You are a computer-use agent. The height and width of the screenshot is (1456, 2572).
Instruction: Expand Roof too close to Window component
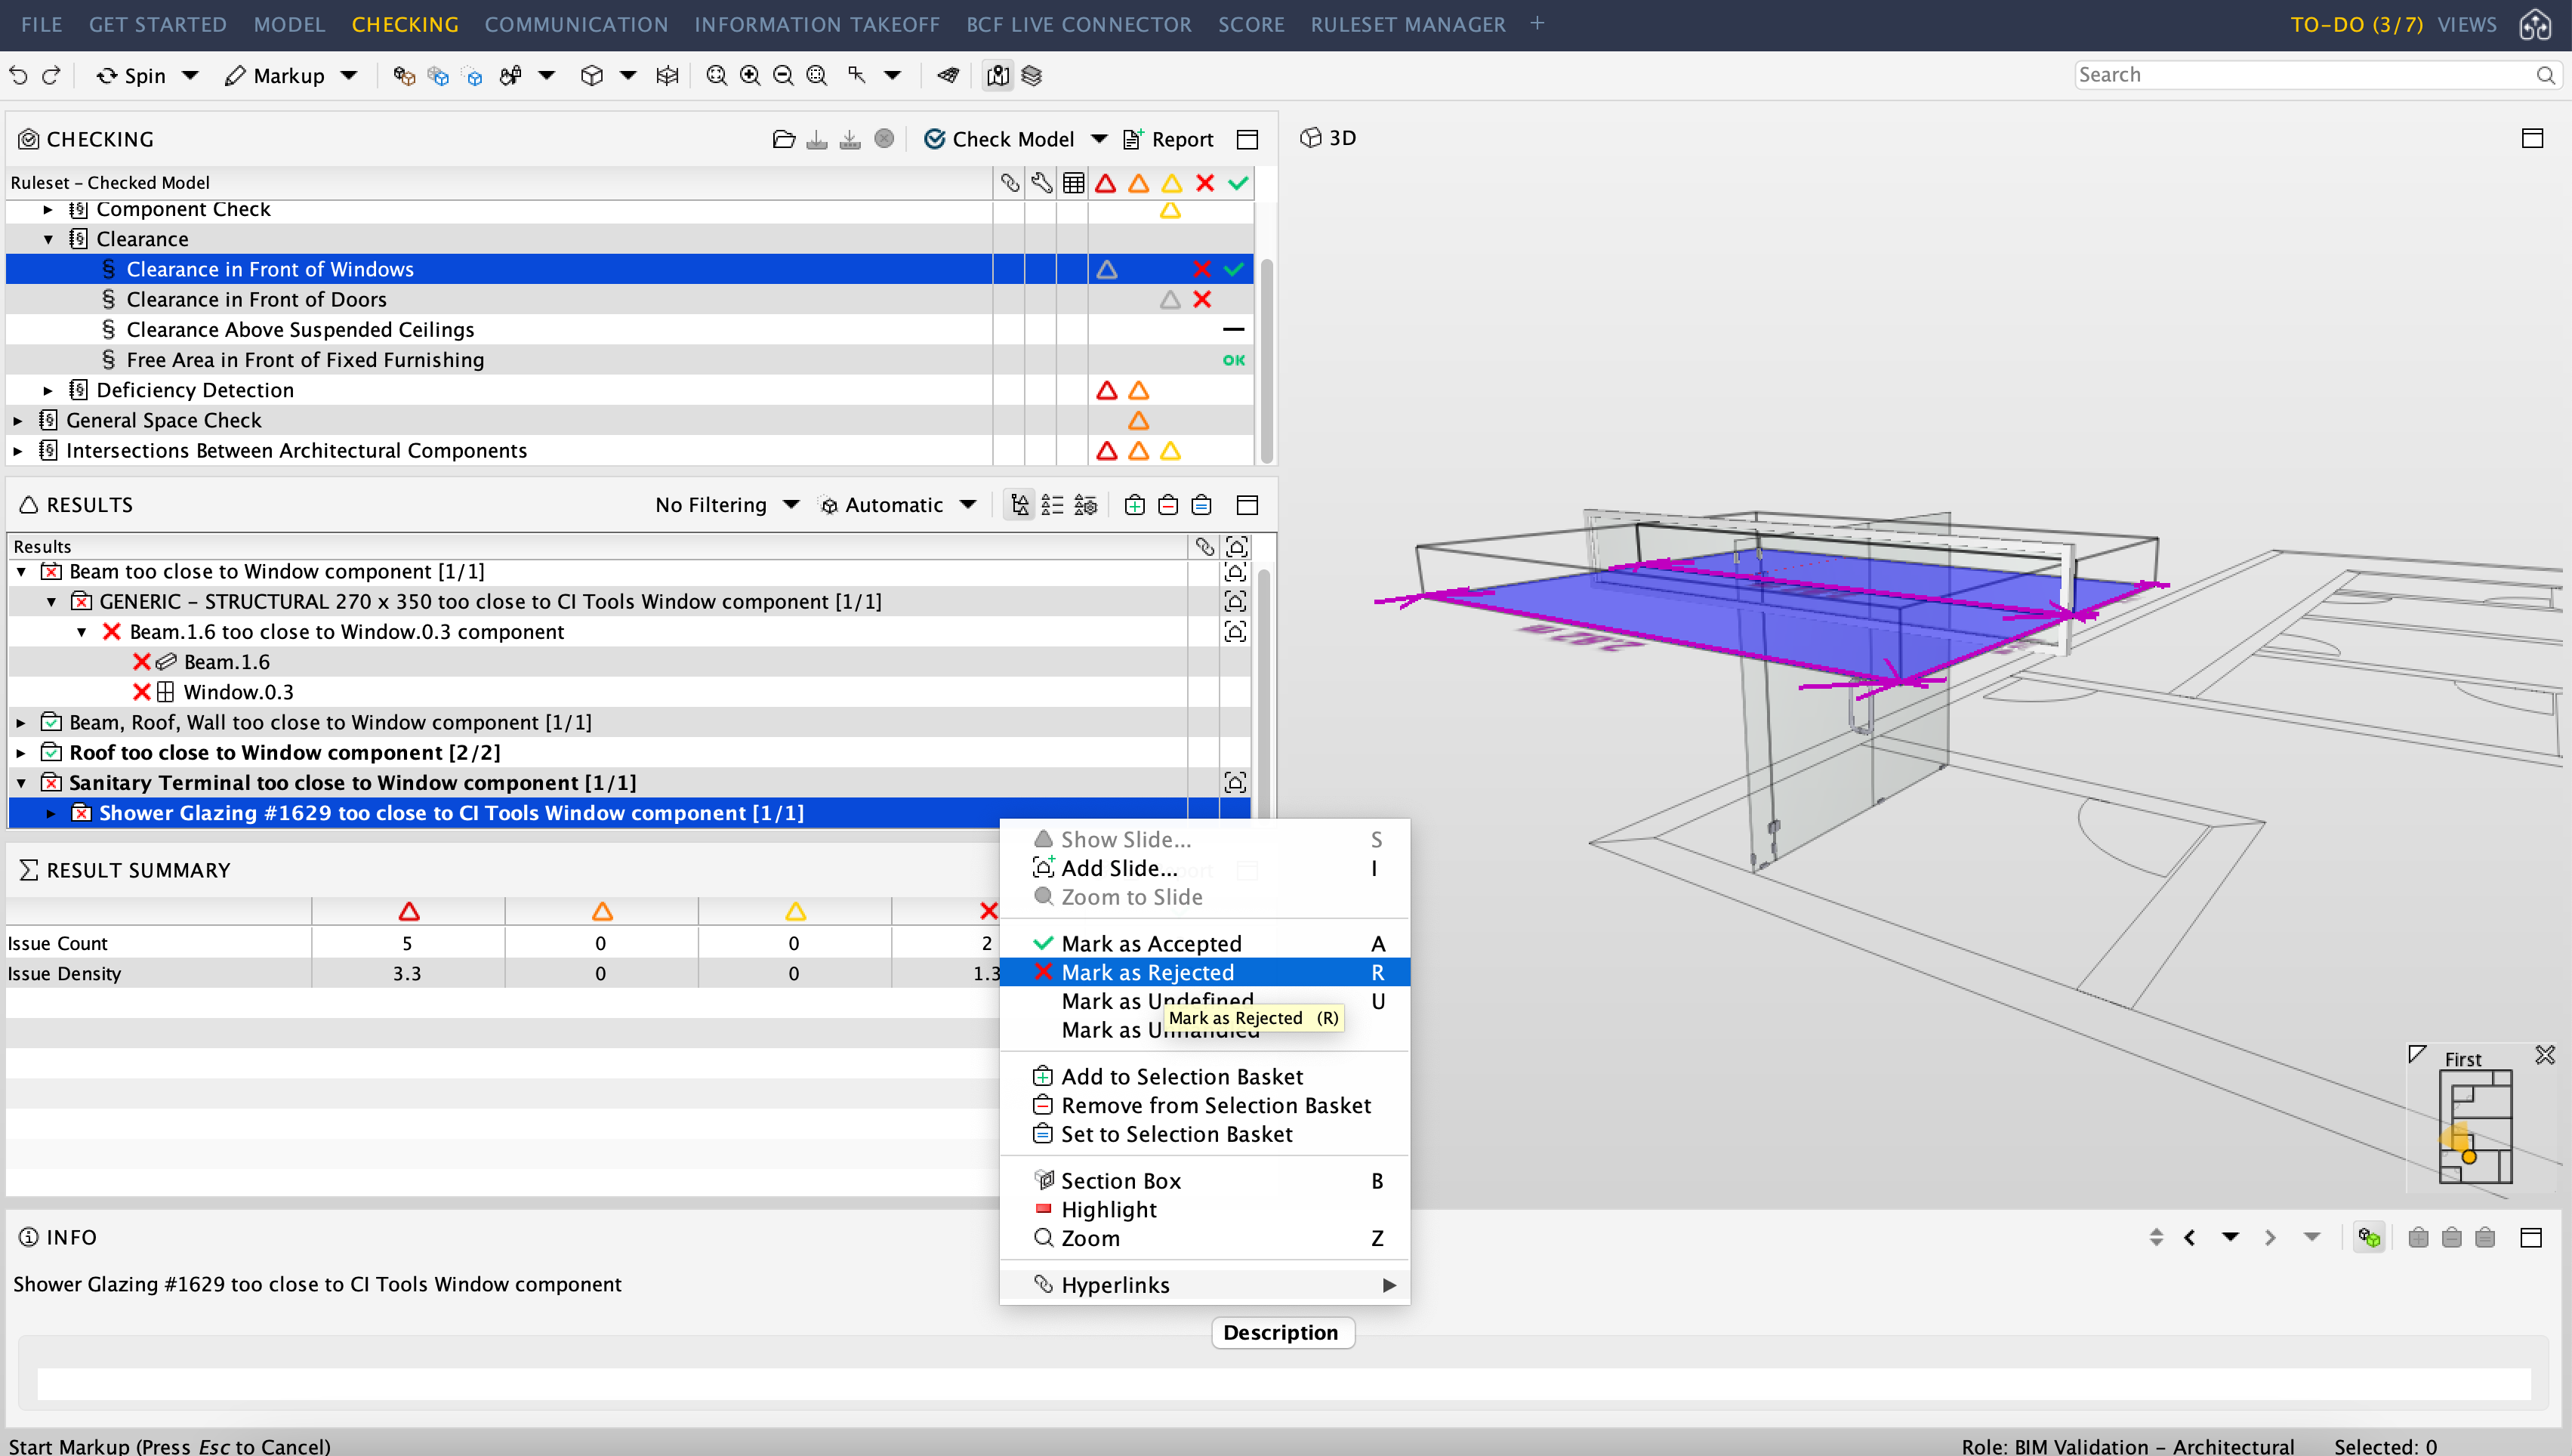click(22, 752)
